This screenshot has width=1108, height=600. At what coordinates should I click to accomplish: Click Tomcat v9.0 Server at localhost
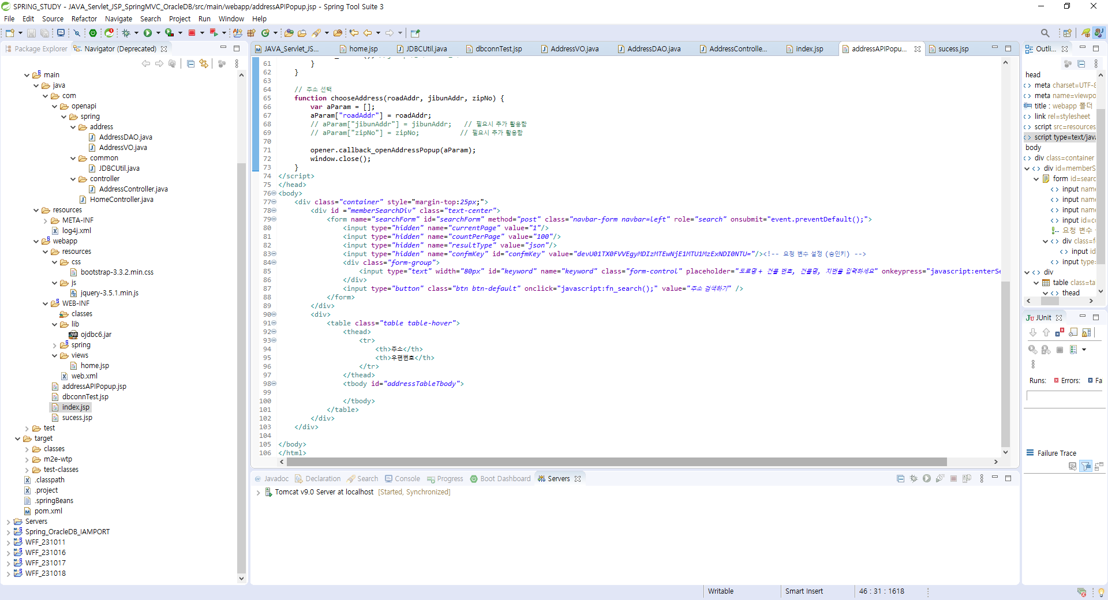(324, 492)
